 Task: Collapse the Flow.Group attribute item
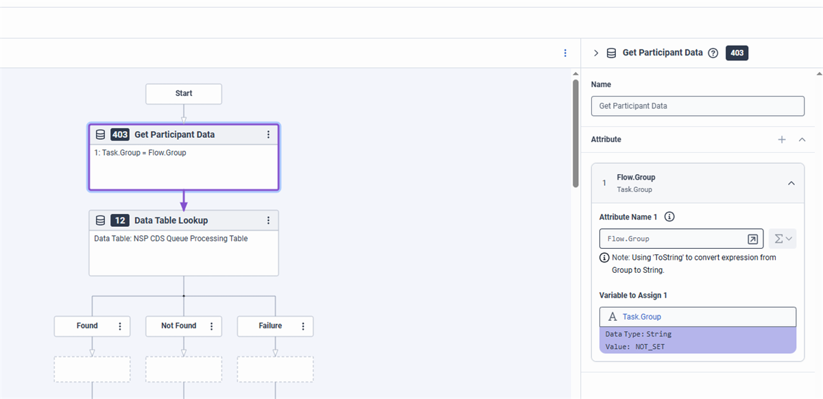click(x=791, y=183)
